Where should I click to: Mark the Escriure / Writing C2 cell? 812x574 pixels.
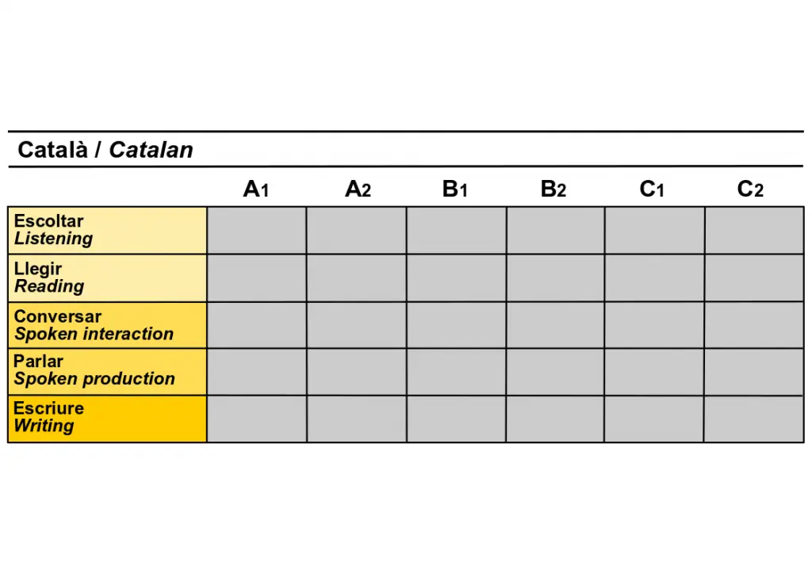point(753,419)
